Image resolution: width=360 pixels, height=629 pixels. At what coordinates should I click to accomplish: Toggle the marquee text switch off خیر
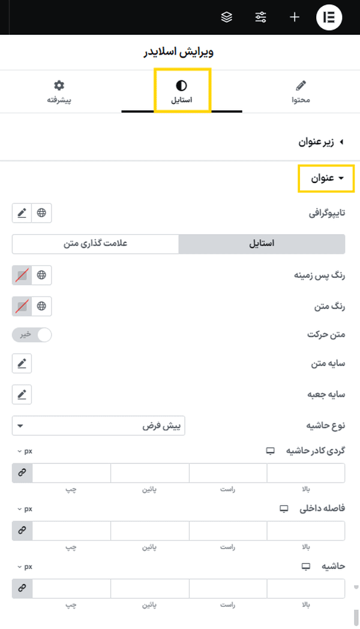(x=31, y=334)
